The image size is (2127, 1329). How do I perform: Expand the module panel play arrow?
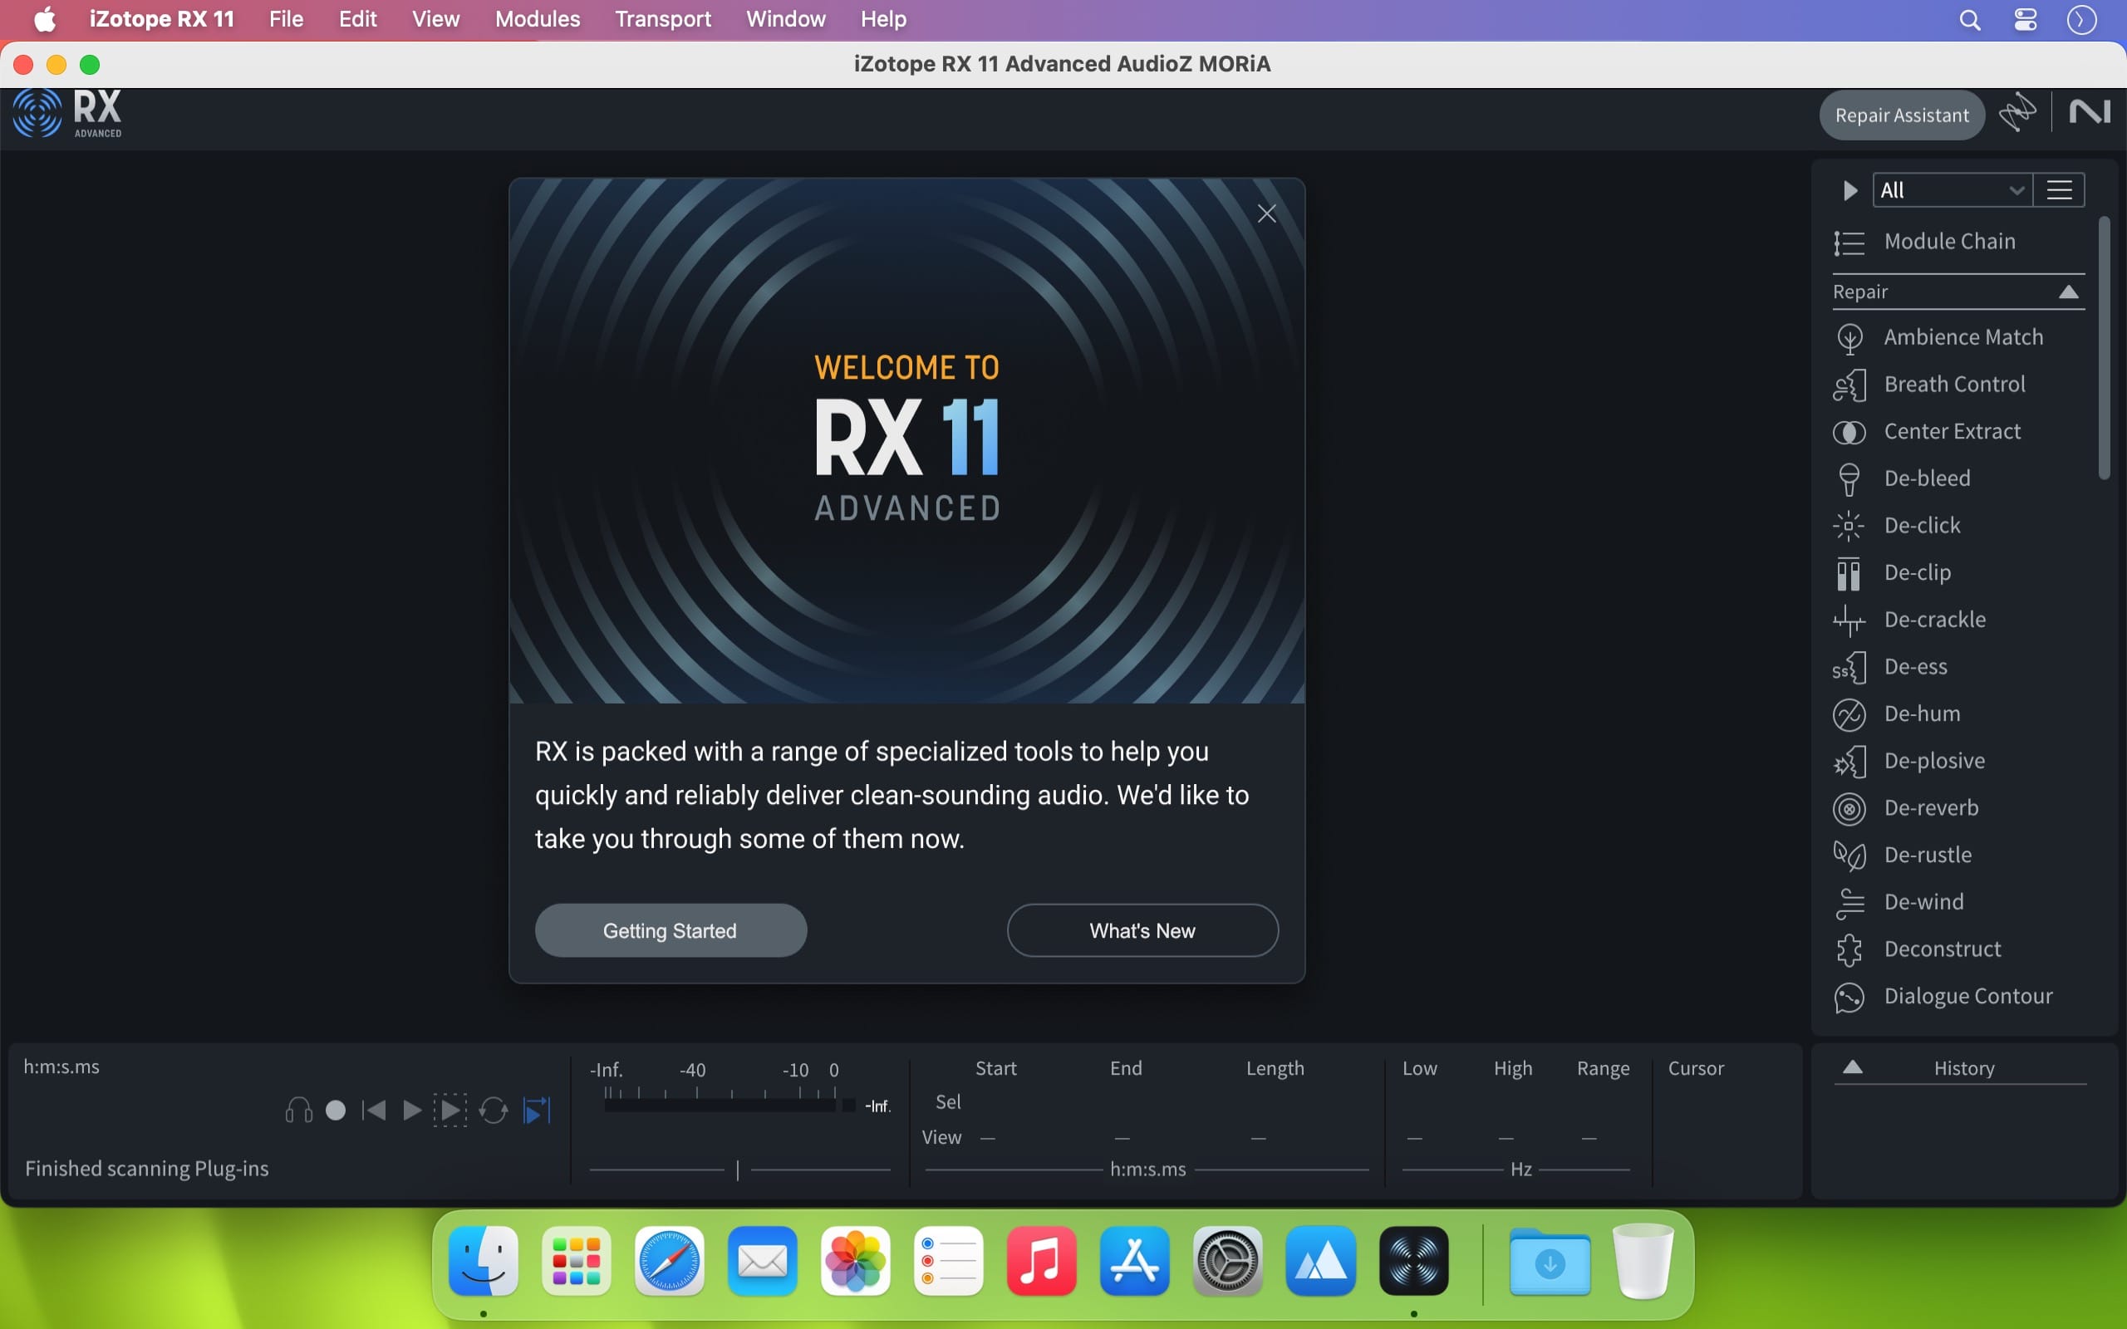pos(1850,191)
